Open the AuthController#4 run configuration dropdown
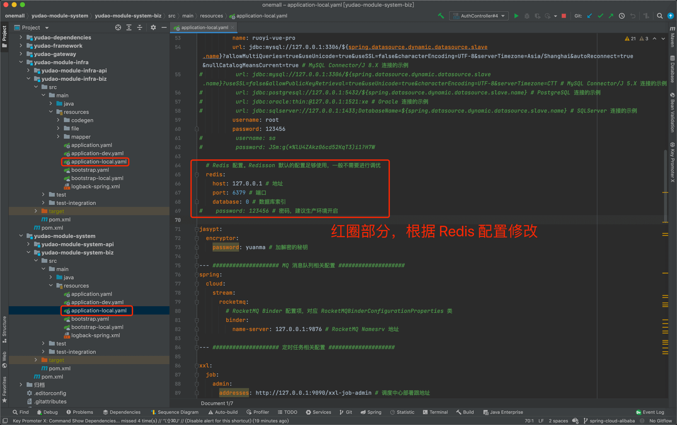Viewport: 677px width, 425px height. pos(479,16)
